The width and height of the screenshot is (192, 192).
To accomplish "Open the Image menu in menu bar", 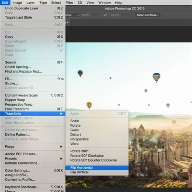I will coord(17,3).
